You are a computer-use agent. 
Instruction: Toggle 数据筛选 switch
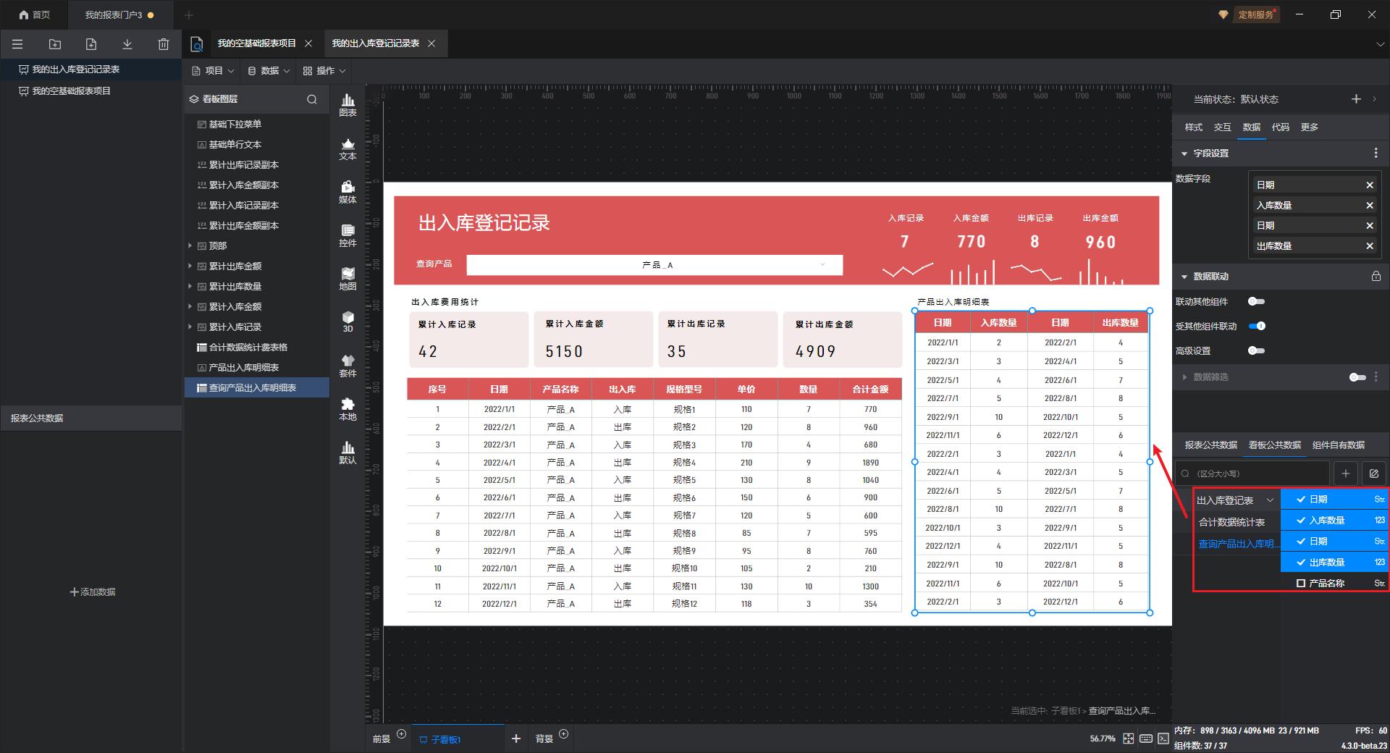click(x=1357, y=377)
